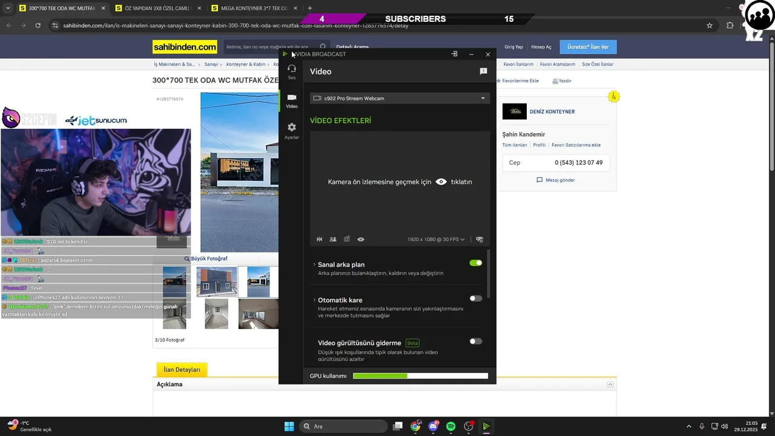
Task: Open the seller's Tüm ilanları link
Action: click(515, 145)
